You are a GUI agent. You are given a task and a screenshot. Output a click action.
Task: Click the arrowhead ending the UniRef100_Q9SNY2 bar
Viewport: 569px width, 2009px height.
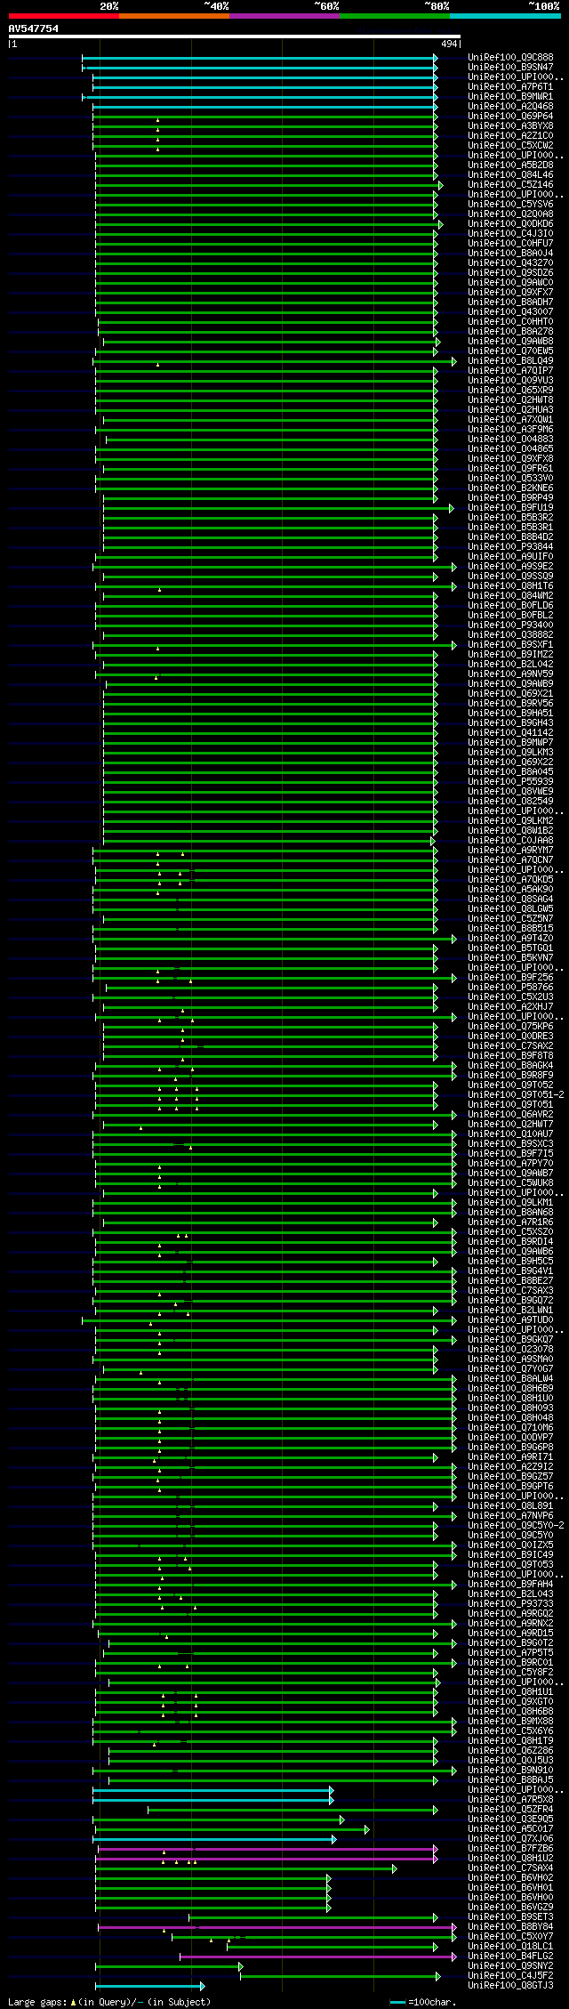tap(240, 1966)
